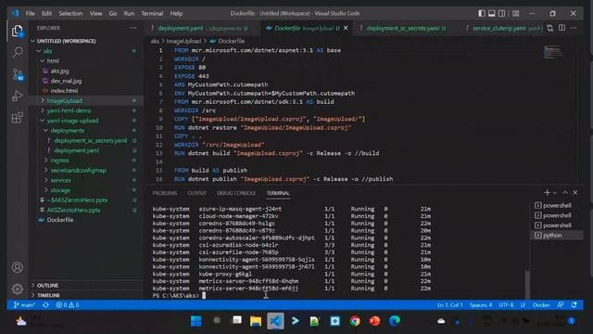Screen dimensions: 593x334
Task: Open the Manage gear icon
Action: (17, 289)
